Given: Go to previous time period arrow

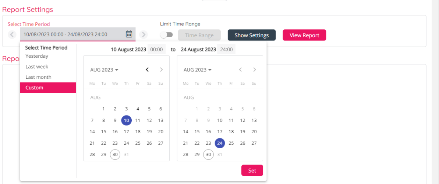Looking at the screenshot, I should (x=12, y=35).
